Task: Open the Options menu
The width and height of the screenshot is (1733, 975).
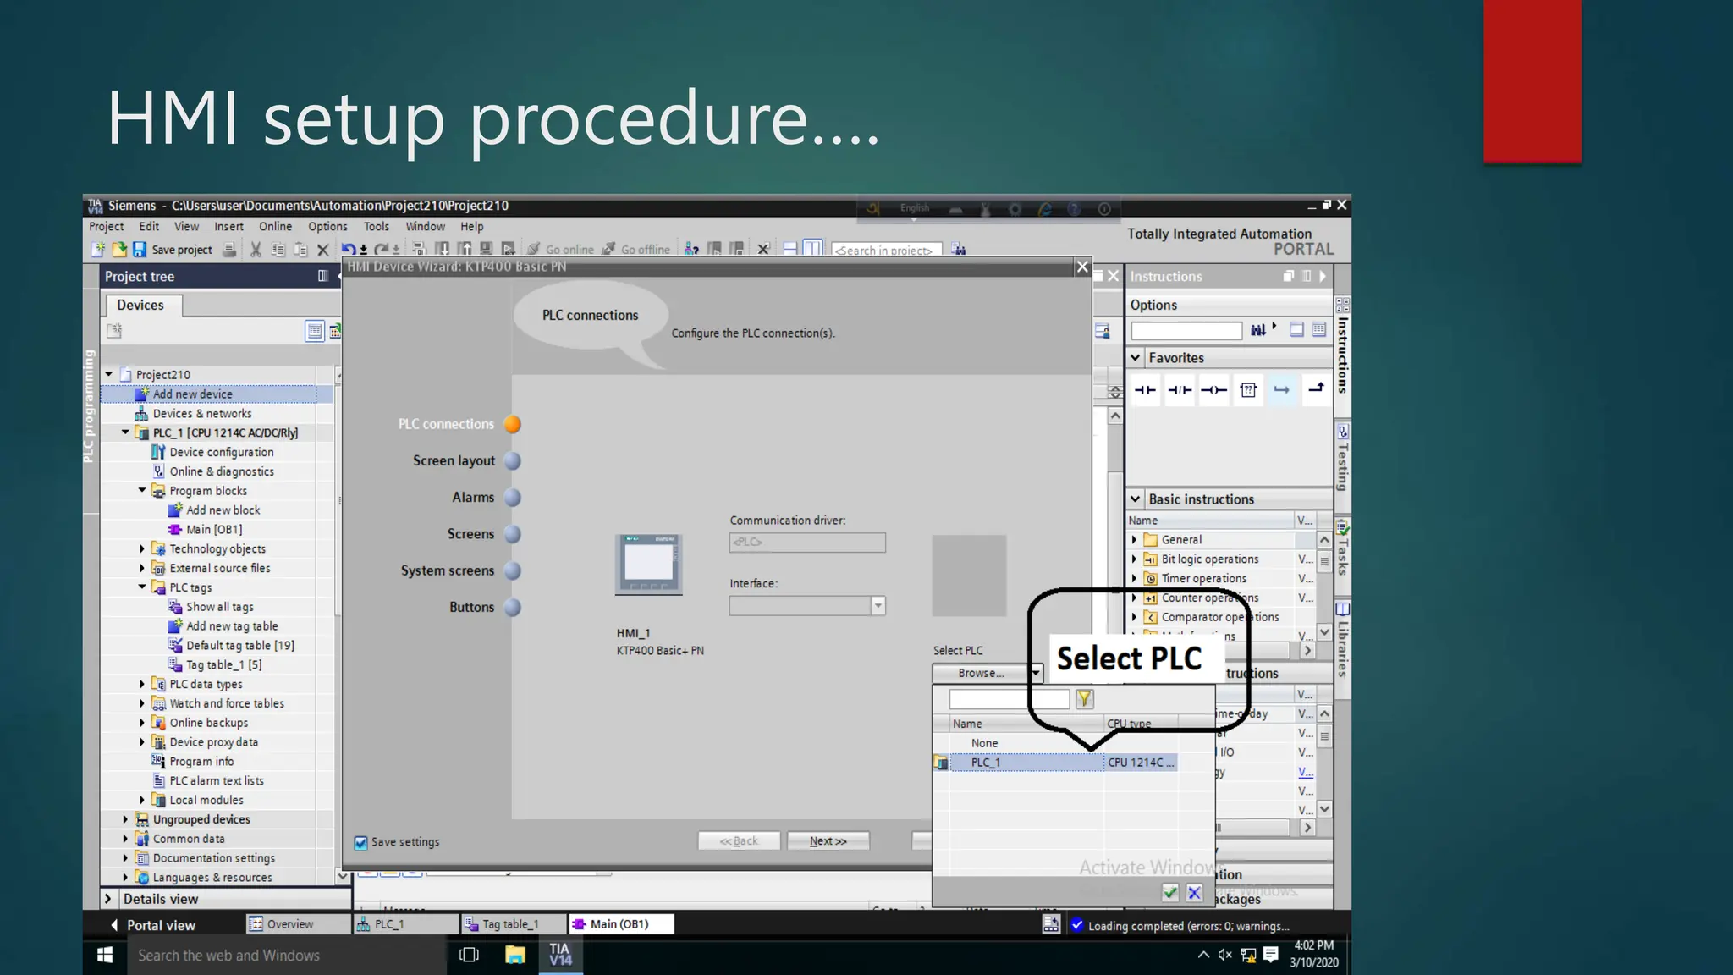Action: pyautogui.click(x=327, y=226)
